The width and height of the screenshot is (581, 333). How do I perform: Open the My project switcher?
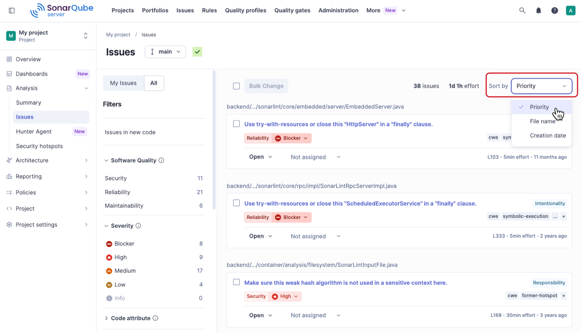coord(48,36)
